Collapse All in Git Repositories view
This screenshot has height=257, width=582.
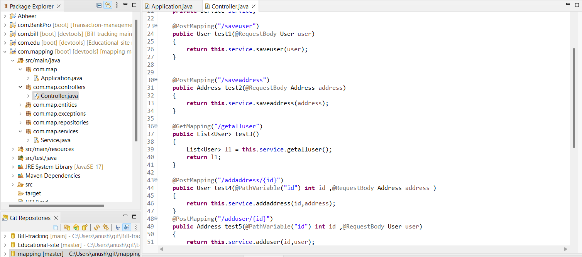click(56, 227)
